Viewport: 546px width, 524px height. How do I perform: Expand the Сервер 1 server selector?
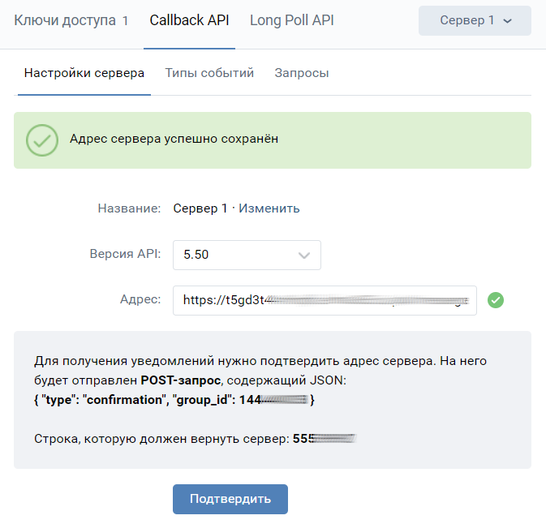click(475, 21)
